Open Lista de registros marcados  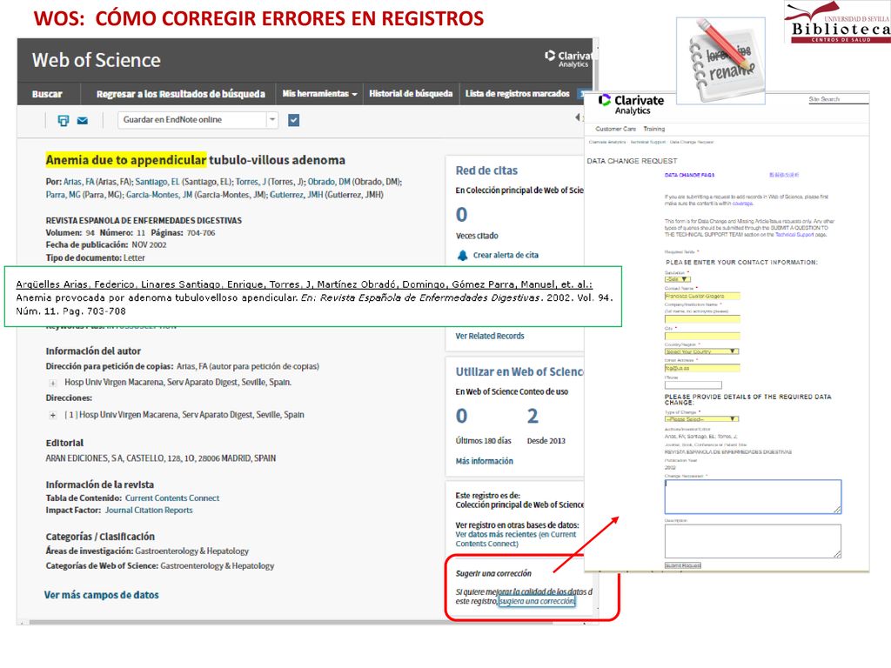click(517, 93)
